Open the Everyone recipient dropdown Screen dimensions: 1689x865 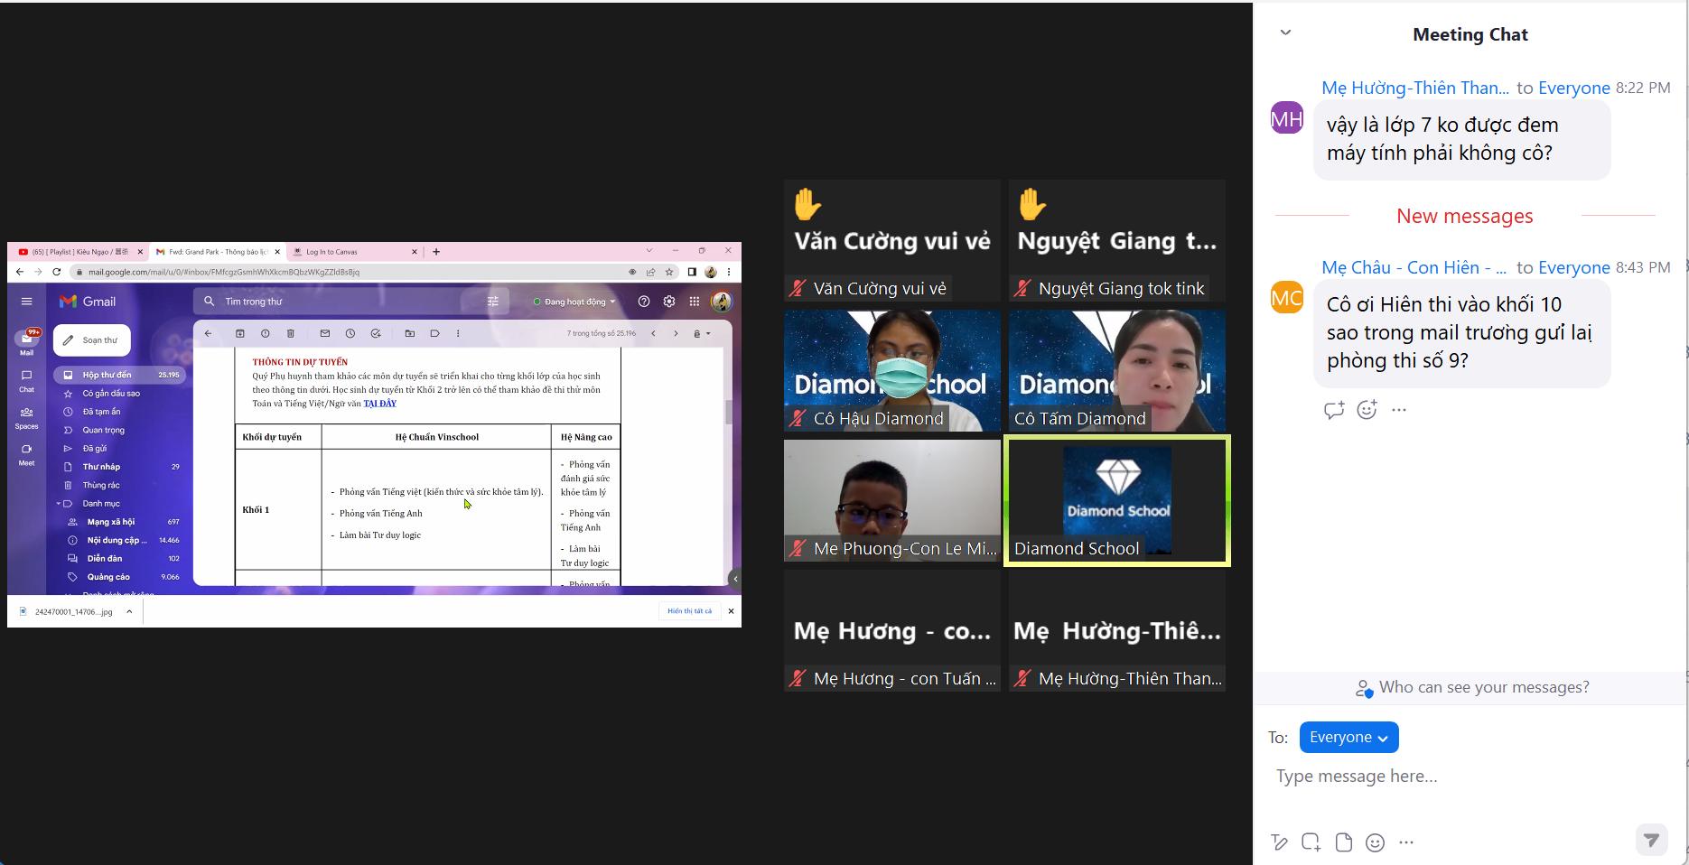pos(1348,738)
